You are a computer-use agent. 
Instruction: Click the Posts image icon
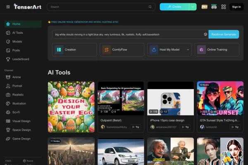click(8, 50)
